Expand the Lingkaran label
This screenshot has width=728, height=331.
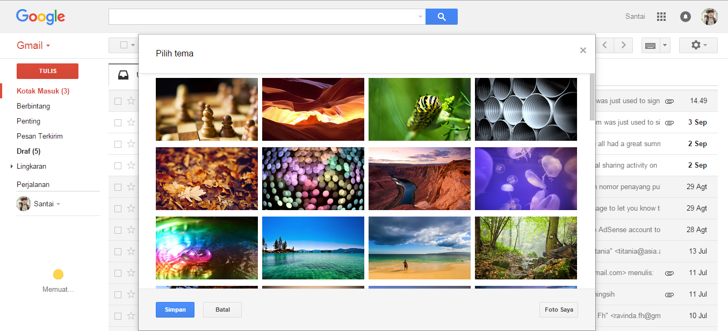pos(12,167)
